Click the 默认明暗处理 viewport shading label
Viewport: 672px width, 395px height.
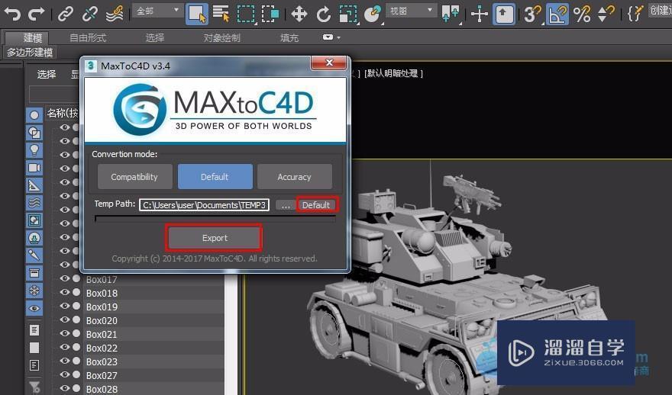393,74
